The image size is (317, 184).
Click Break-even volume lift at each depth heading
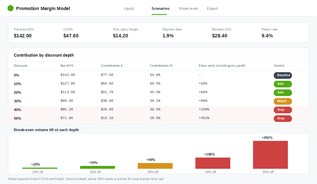point(46,130)
